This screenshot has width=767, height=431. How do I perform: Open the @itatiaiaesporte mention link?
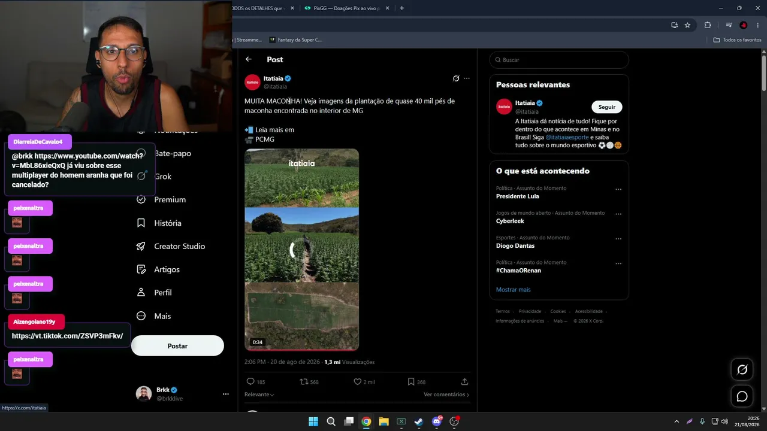[567, 137]
